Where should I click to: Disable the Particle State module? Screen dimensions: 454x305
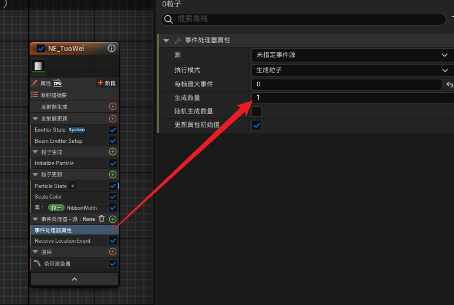tap(113, 186)
